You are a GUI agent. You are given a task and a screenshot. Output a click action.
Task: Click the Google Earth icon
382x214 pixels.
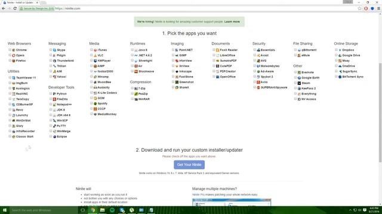pos(299,78)
